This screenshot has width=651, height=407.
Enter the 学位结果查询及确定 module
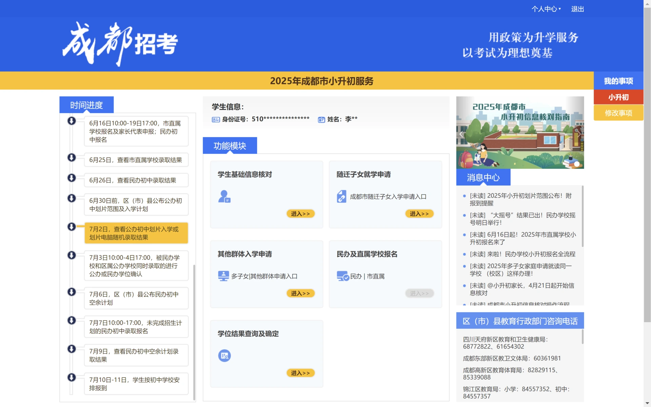pyautogui.click(x=300, y=373)
